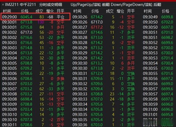The width and height of the screenshot is (176, 127).
Task: Select price 6701.4
Action: click(x=167, y=58)
